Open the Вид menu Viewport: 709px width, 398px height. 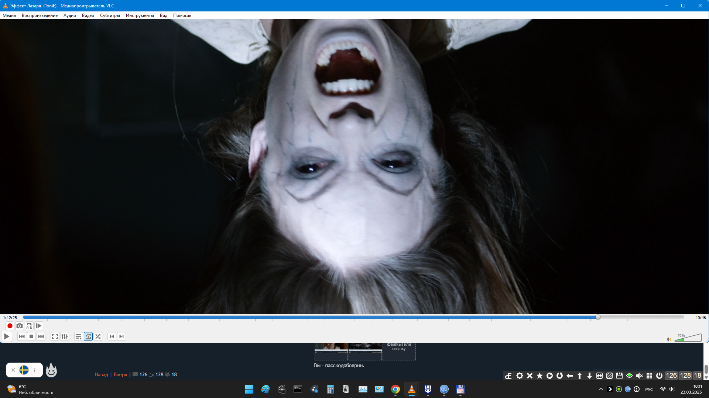pos(164,15)
